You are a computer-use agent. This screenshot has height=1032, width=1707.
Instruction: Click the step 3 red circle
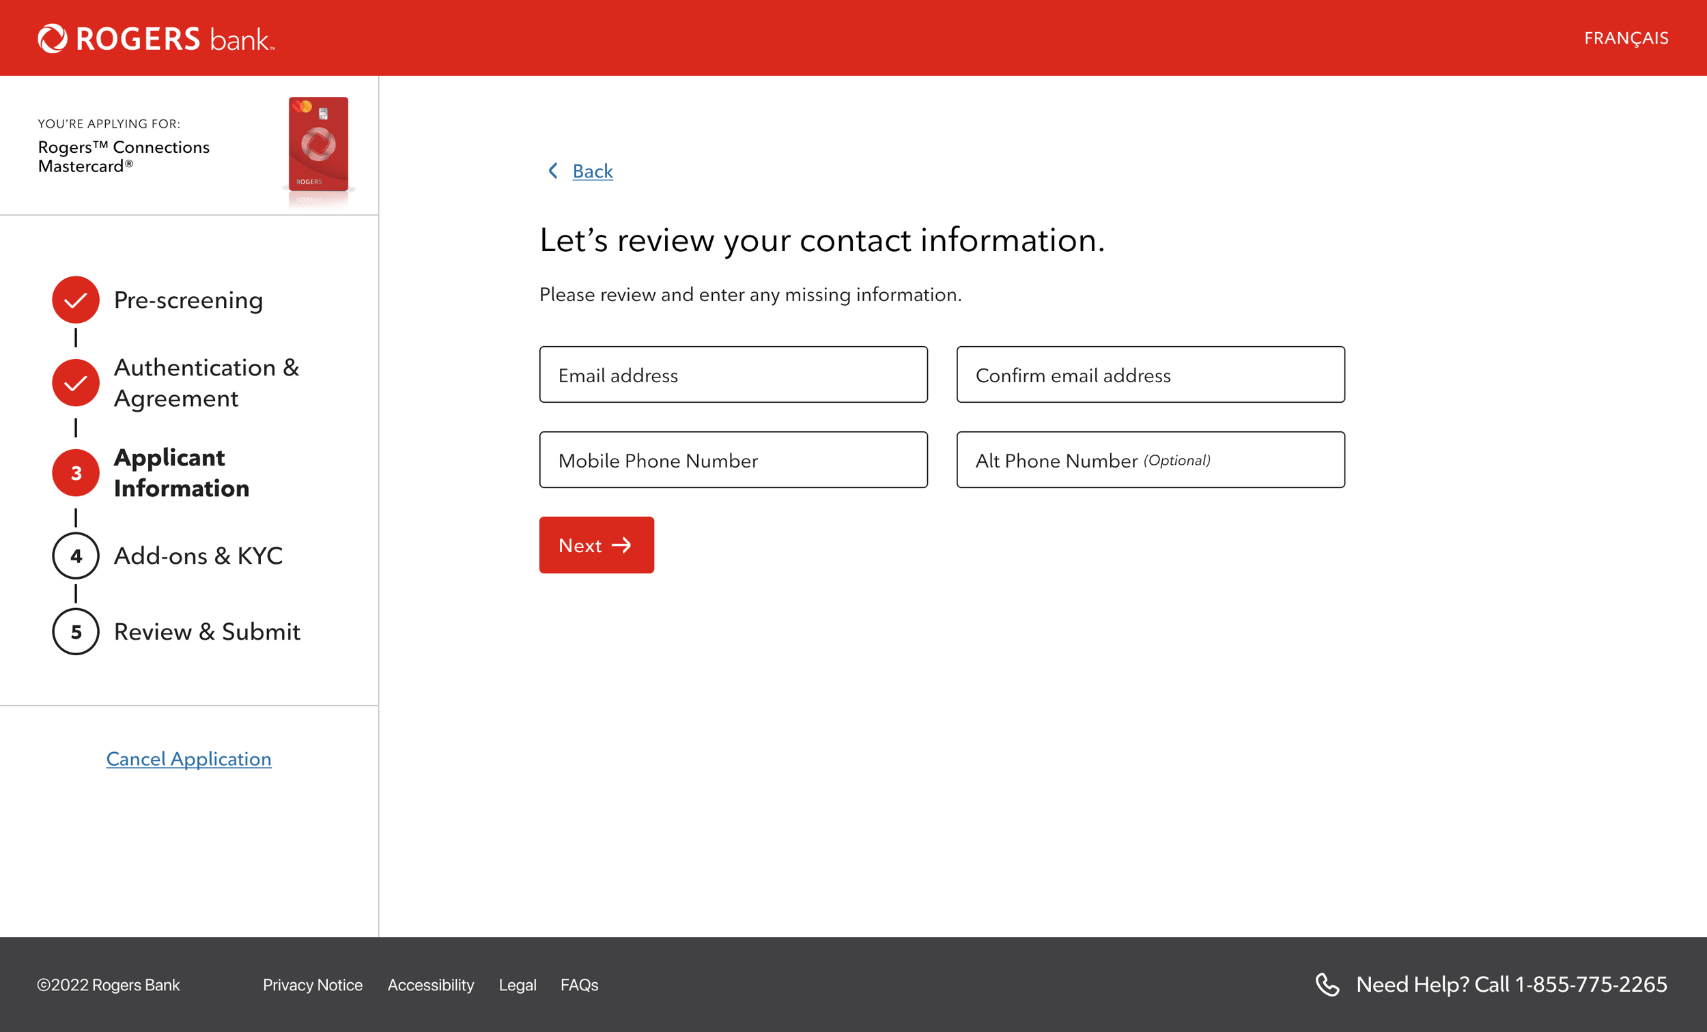pyautogui.click(x=76, y=473)
